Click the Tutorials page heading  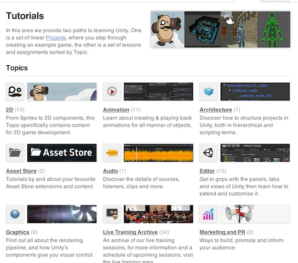[25, 16]
